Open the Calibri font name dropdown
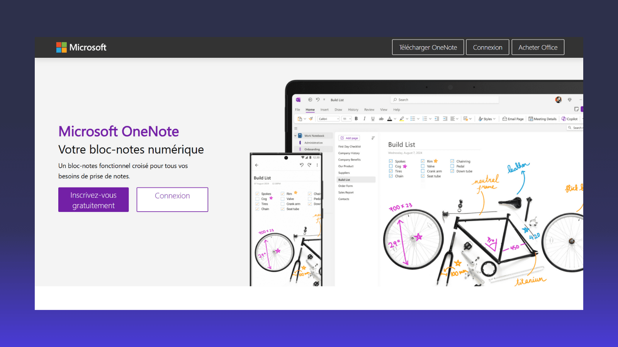This screenshot has height=347, width=618. 329,119
